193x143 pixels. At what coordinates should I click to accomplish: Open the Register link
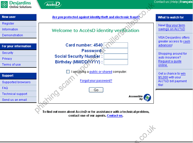8,24
